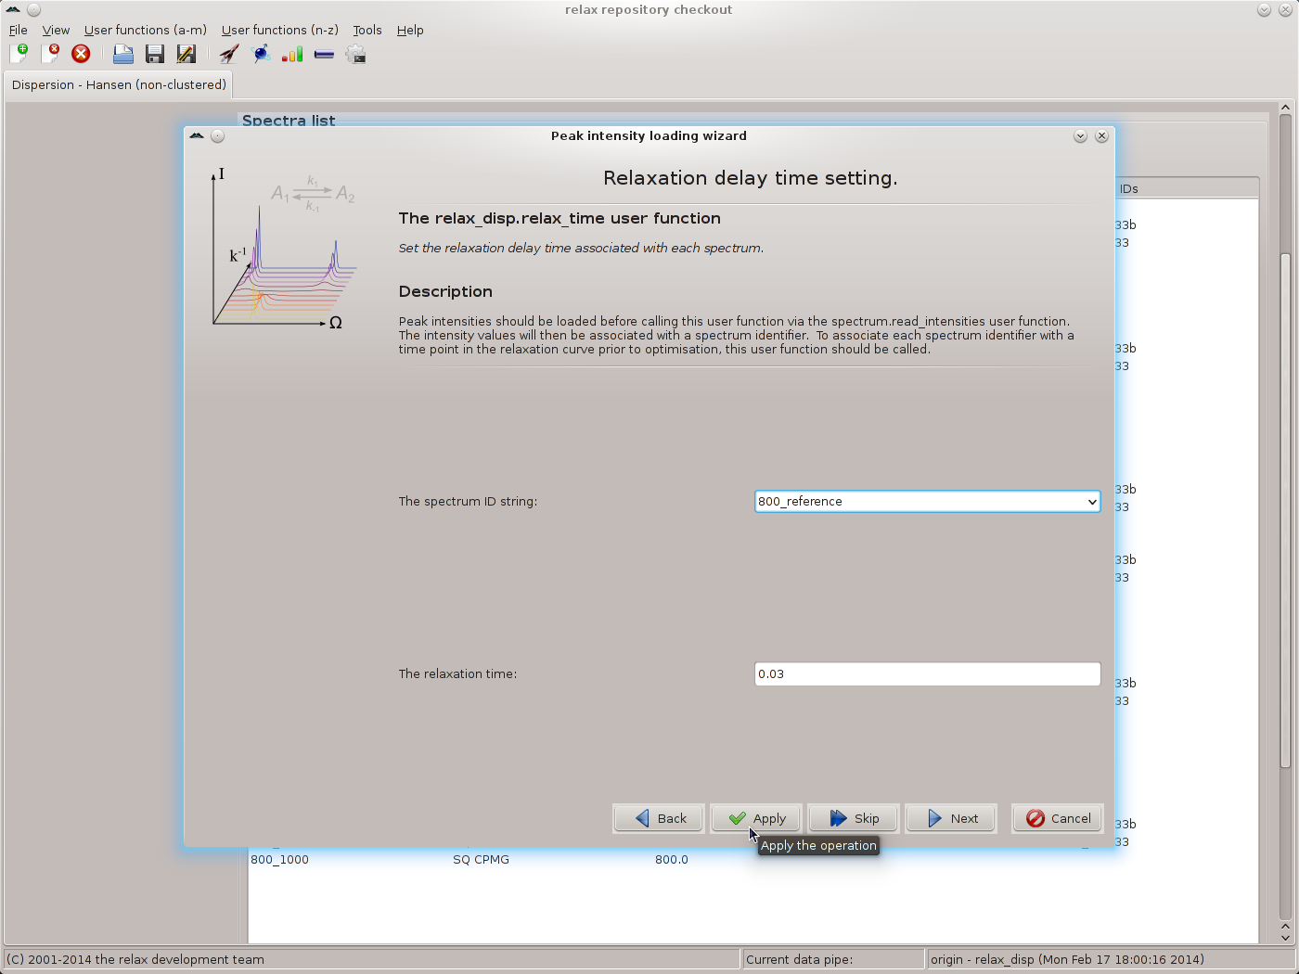Image resolution: width=1299 pixels, height=974 pixels.
Task: Open the spin viewer window icon
Action: [x=262, y=54]
